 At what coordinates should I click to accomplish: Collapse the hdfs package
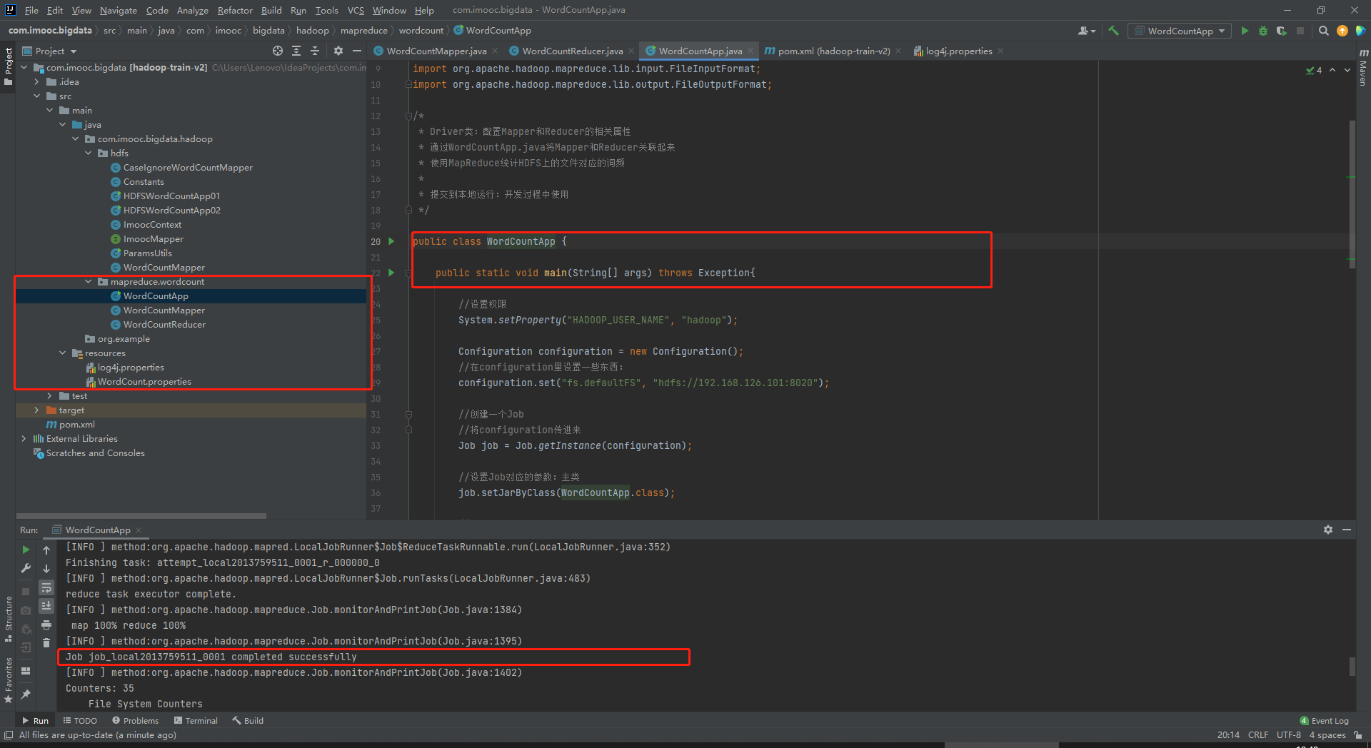(x=89, y=153)
